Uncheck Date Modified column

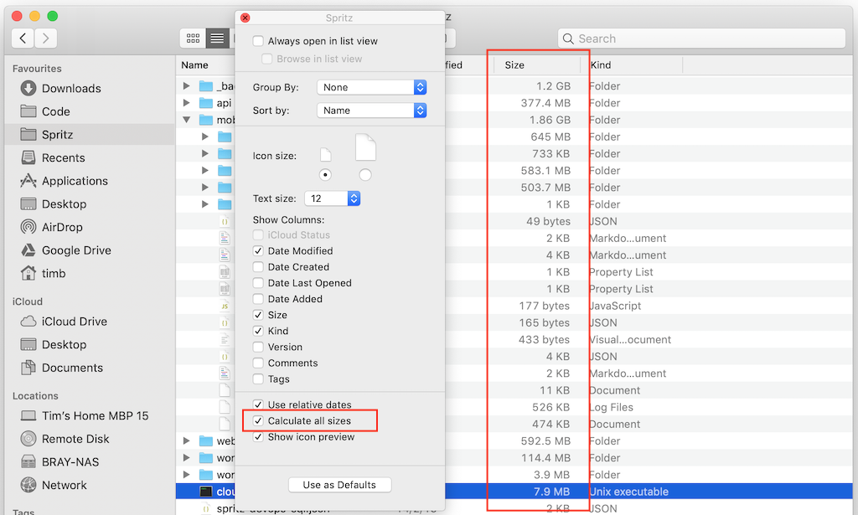coord(258,251)
